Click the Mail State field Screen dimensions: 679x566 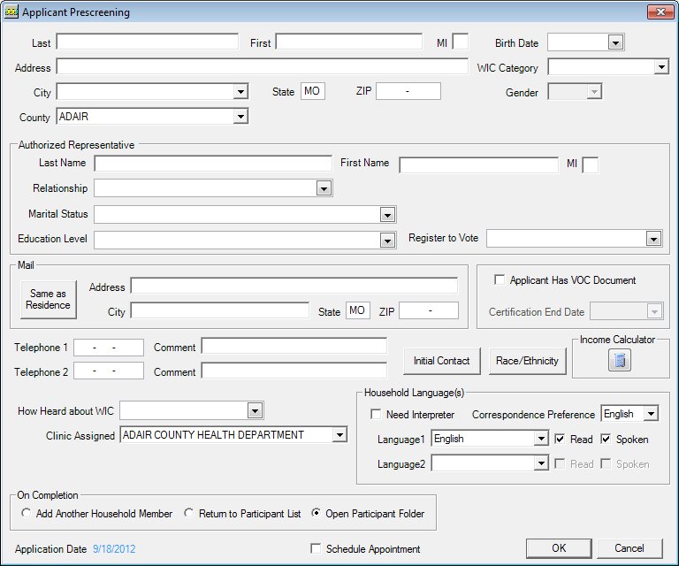pos(358,310)
